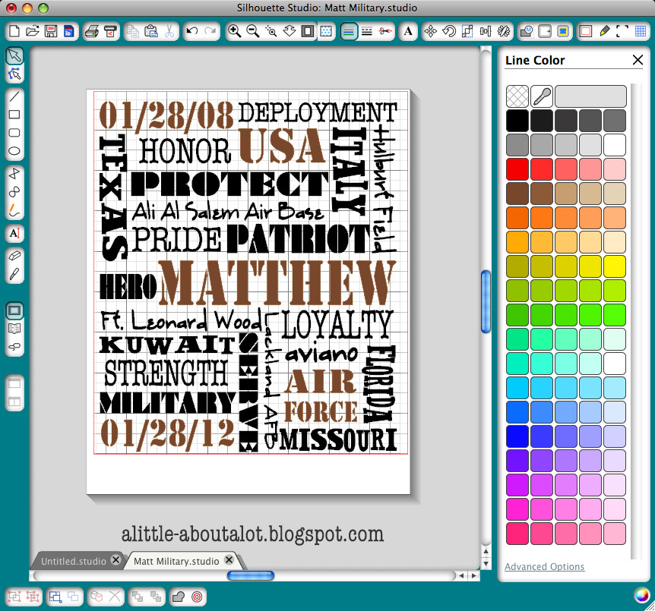The height and width of the screenshot is (611, 655).
Task: Select the Knife tool
Action: [x=14, y=274]
